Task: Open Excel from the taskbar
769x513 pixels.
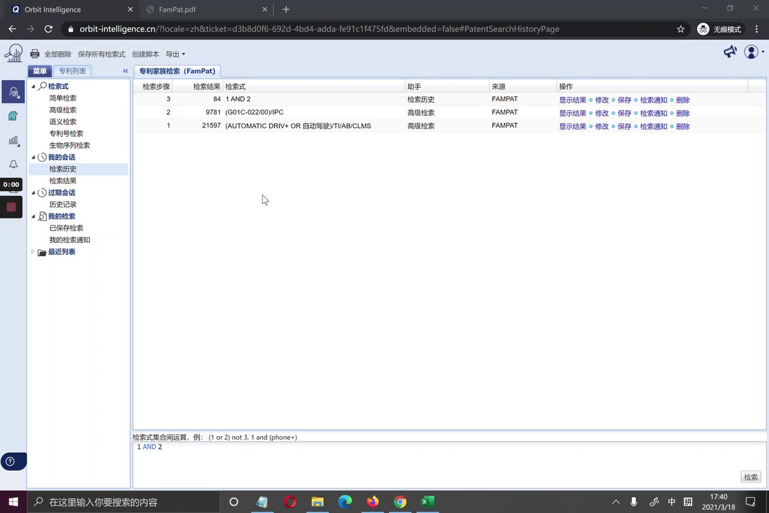Action: coord(428,502)
